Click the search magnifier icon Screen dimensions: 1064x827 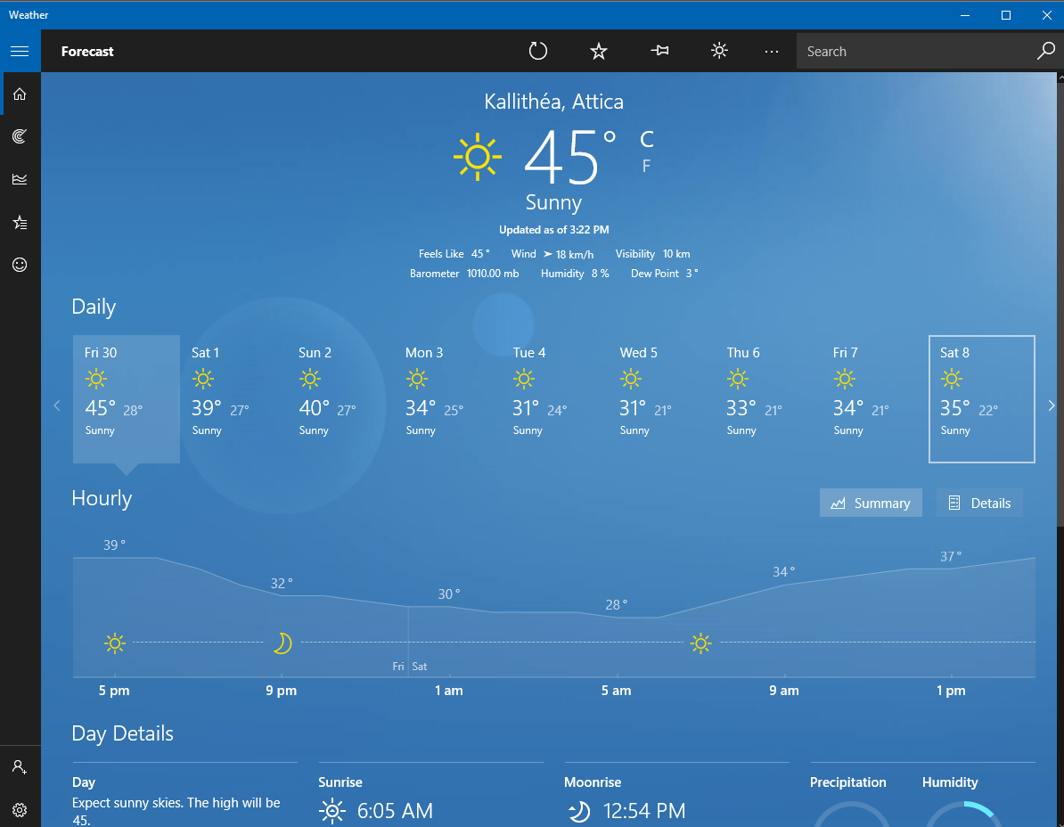point(1045,51)
